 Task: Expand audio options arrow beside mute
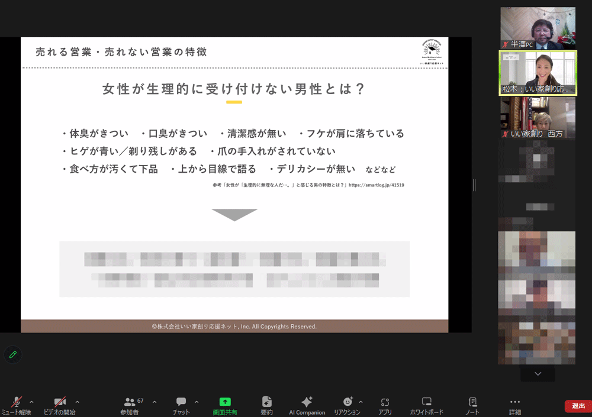[31, 401]
